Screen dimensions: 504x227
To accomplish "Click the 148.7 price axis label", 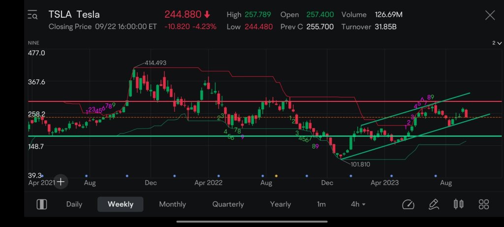I will click(36, 146).
